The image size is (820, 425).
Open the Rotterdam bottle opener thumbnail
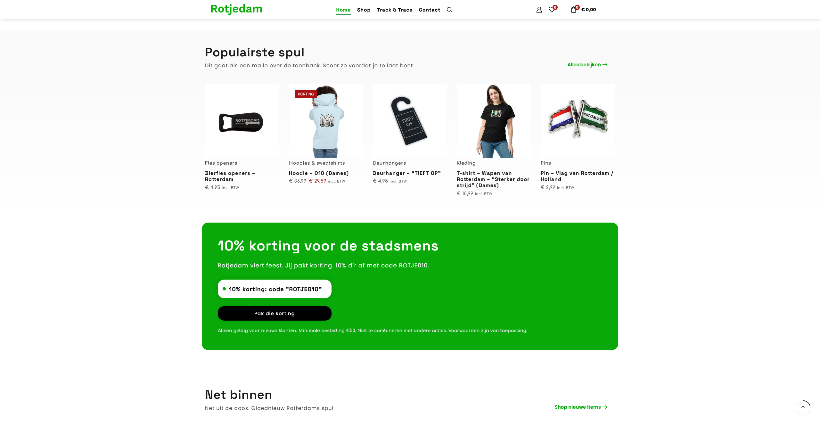242,121
